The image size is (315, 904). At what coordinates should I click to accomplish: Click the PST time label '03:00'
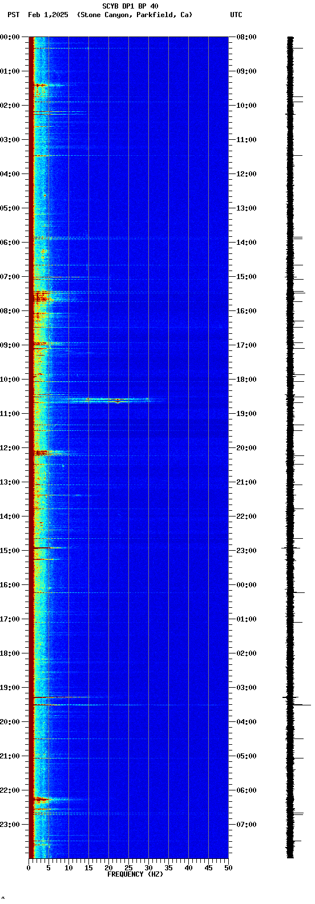point(10,140)
